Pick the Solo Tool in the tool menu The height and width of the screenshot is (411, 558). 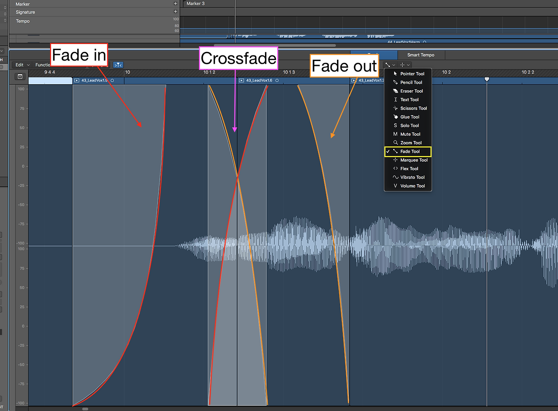click(x=408, y=126)
